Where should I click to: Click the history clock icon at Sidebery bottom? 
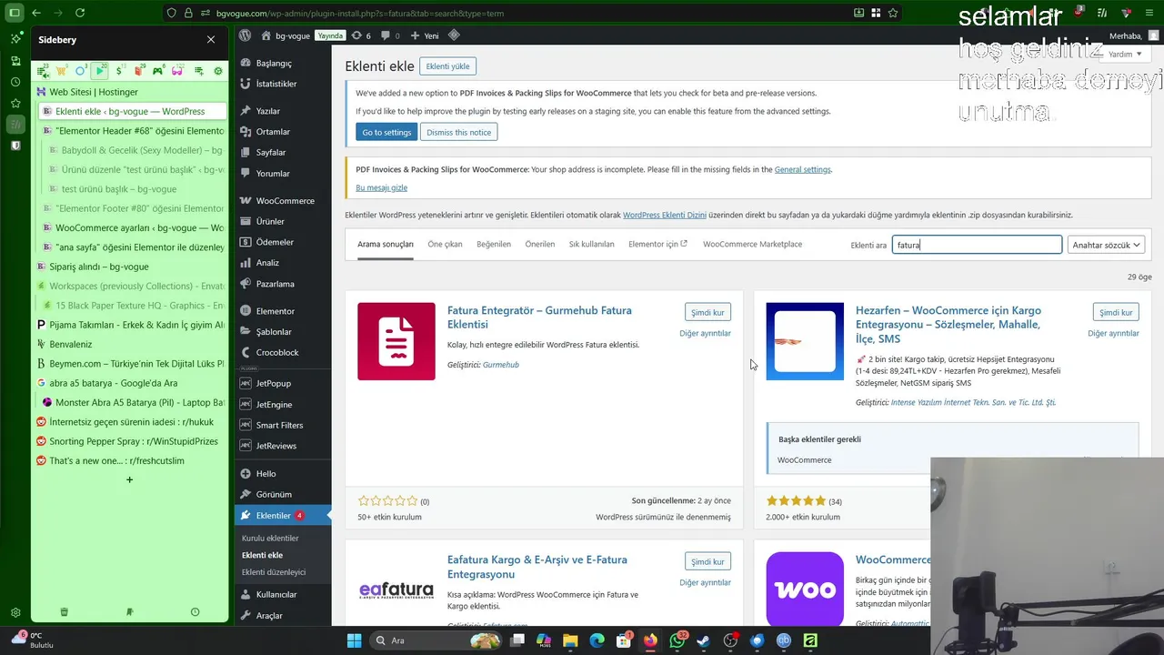[x=195, y=612]
